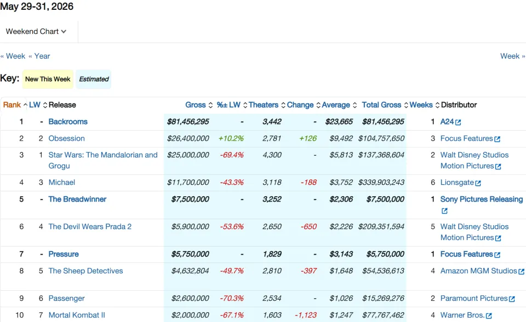Sort by Total Gross column header

[381, 105]
